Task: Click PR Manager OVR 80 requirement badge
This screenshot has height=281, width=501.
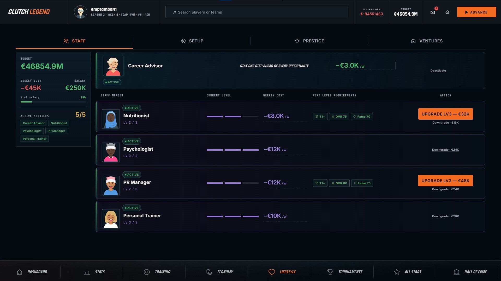Action: coord(339,183)
